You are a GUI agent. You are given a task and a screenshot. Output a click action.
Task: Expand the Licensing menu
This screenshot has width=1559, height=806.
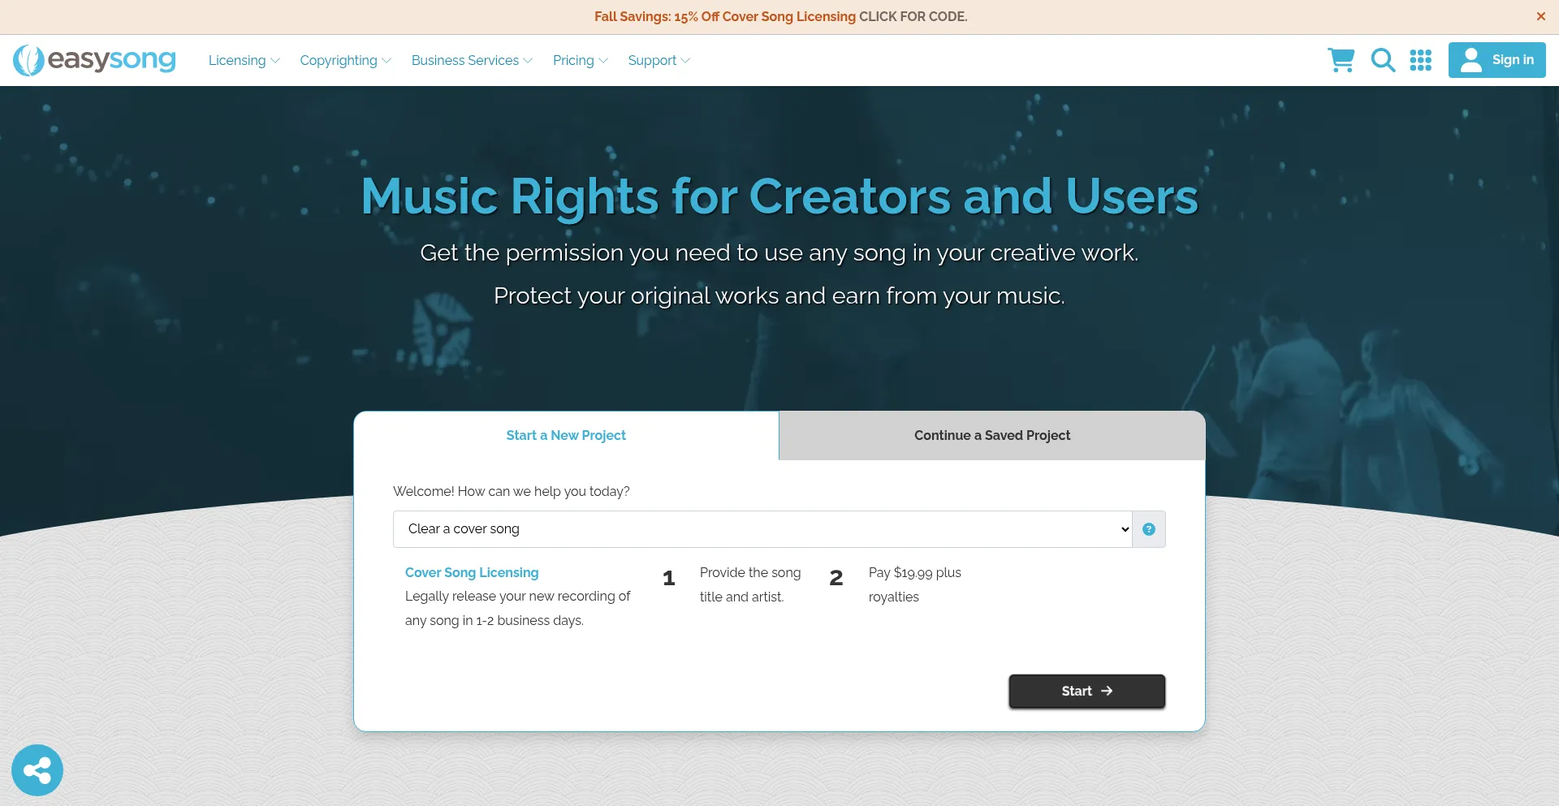(x=244, y=61)
